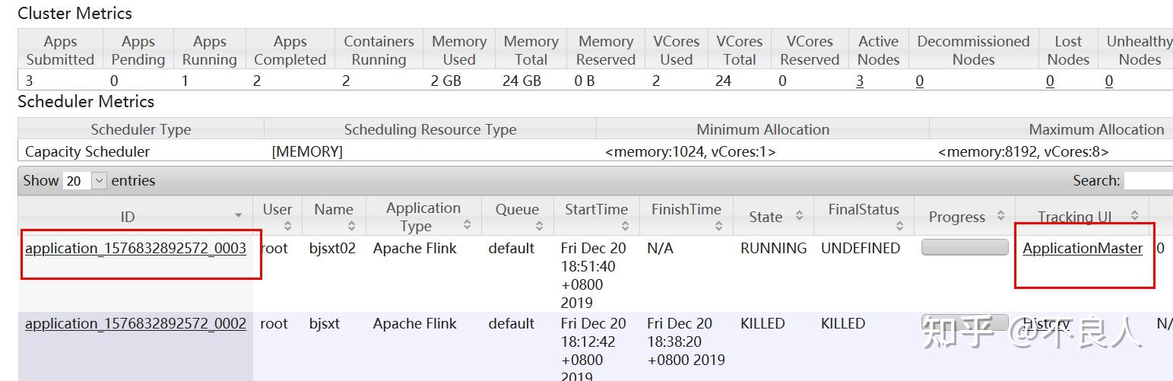Click the Tracking UI sort icon
1173x381 pixels.
pos(1134,217)
